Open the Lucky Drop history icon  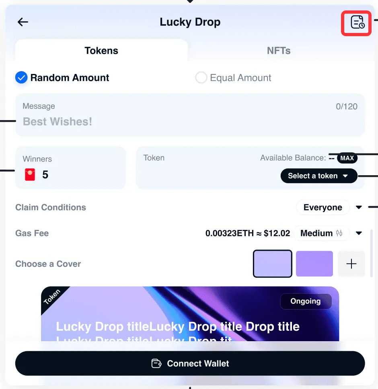click(x=357, y=22)
